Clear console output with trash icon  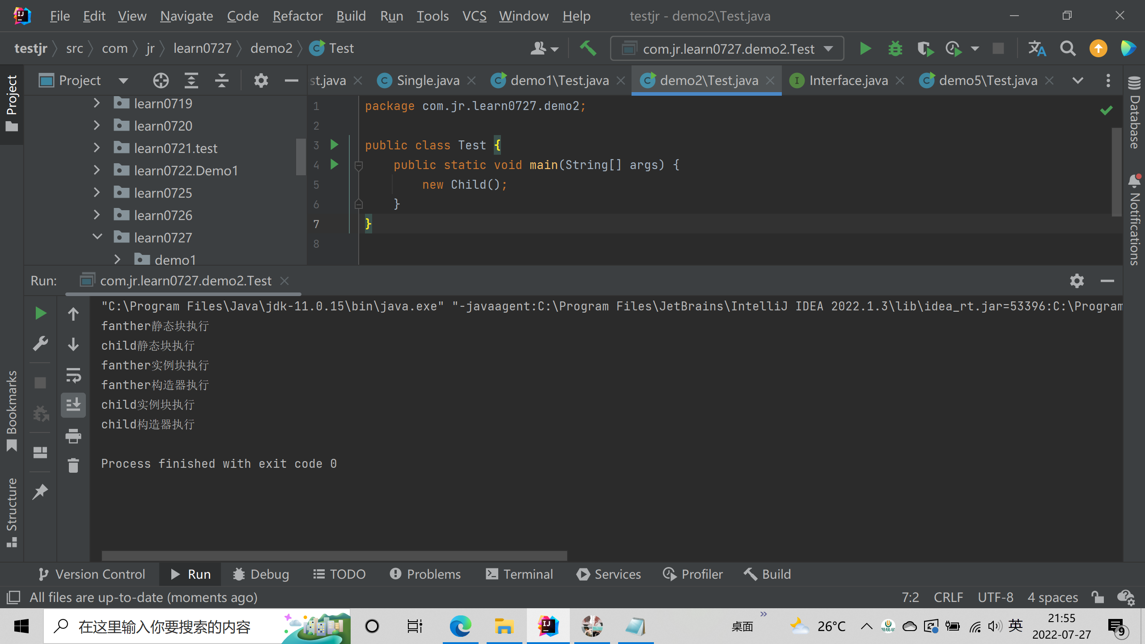pos(73,466)
